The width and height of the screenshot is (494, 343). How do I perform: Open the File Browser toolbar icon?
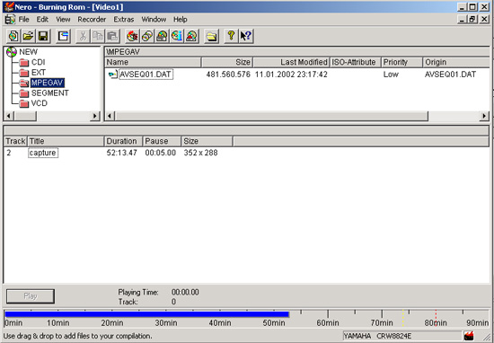[211, 36]
